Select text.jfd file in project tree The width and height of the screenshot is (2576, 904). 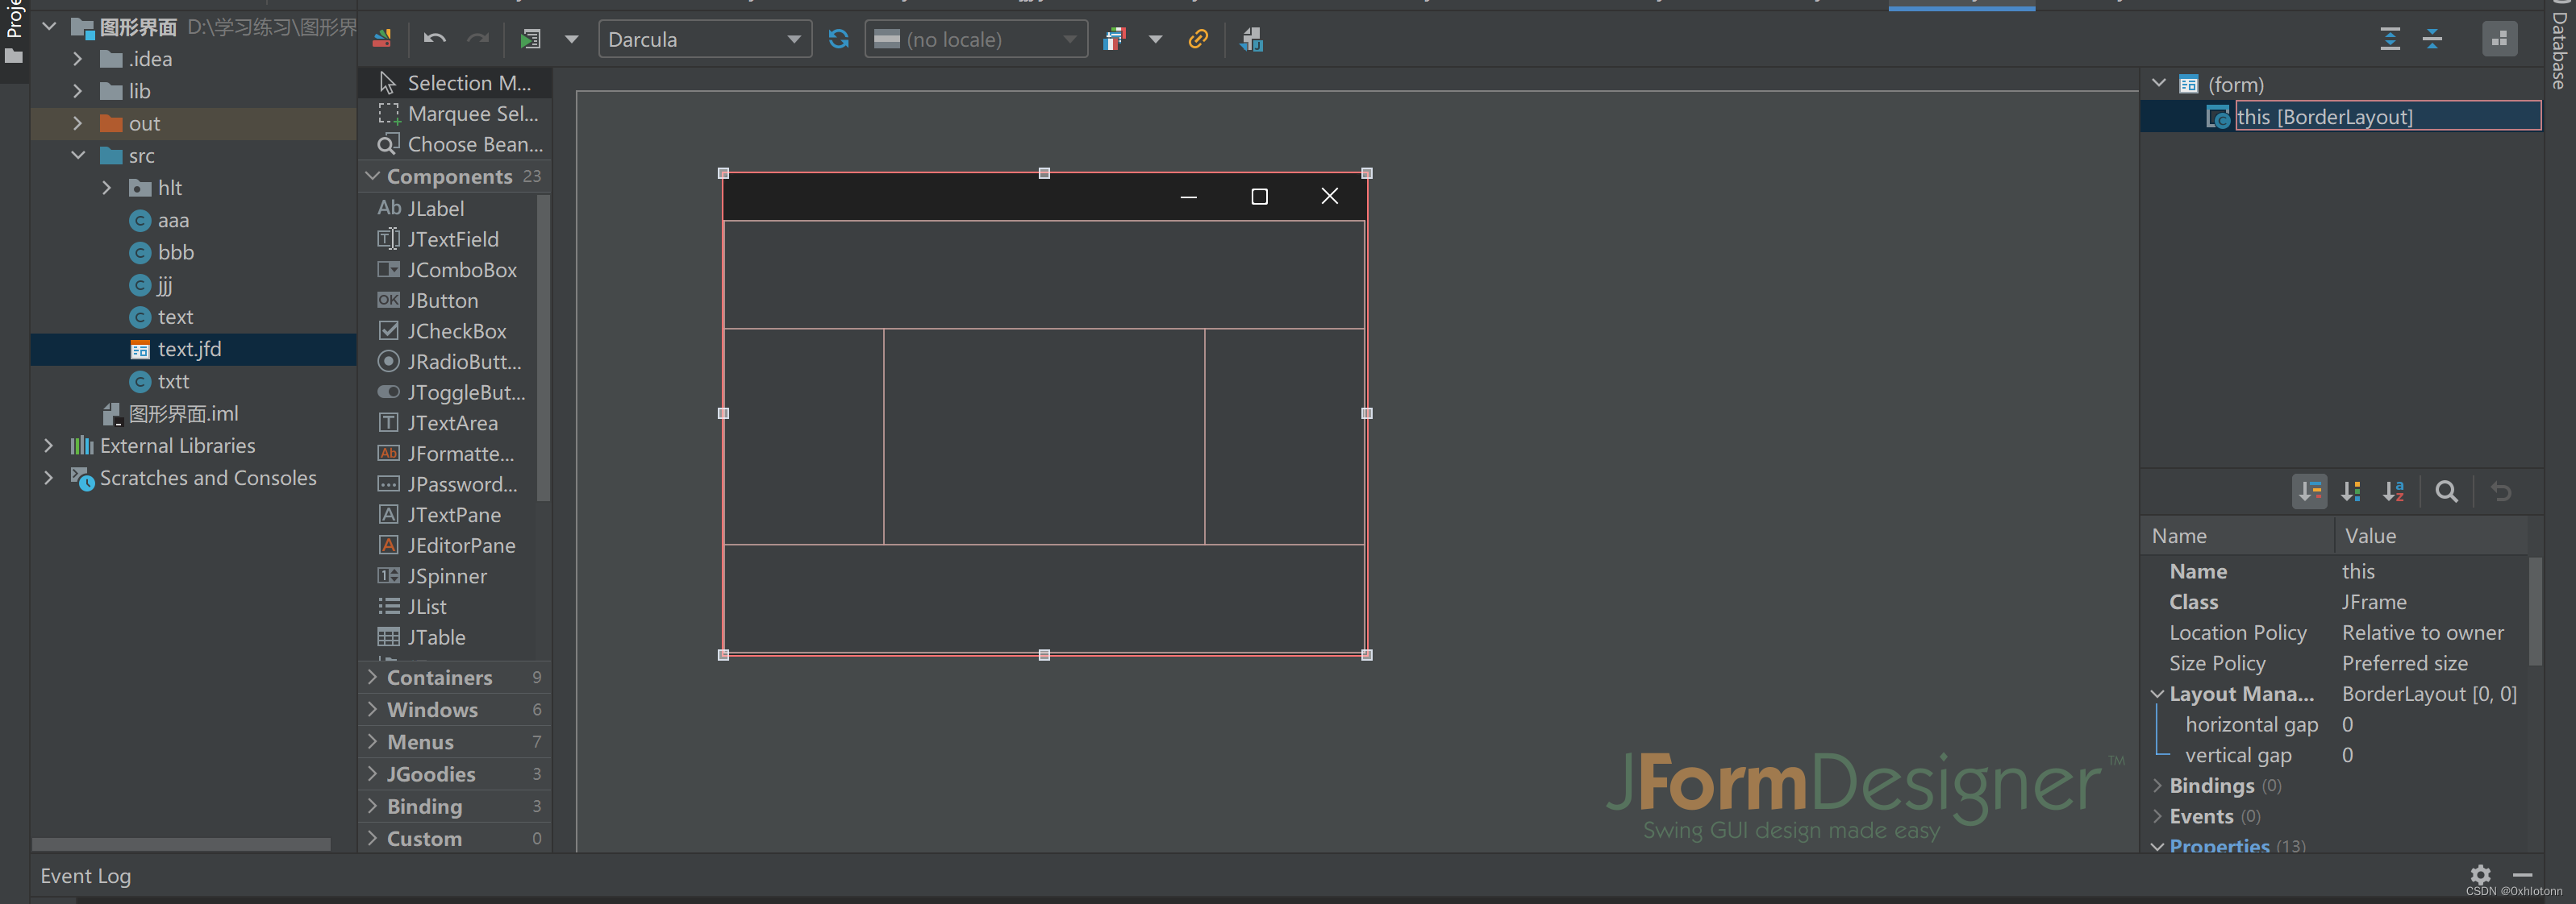pos(189,349)
